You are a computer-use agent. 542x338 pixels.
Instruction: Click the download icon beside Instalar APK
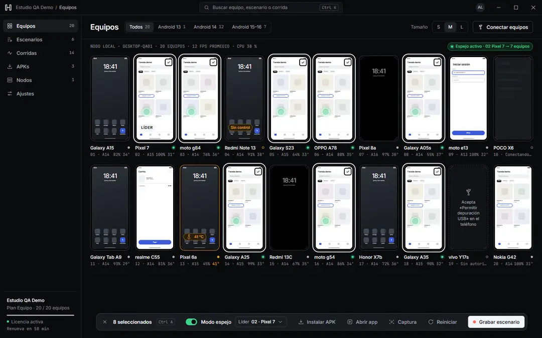(301, 322)
